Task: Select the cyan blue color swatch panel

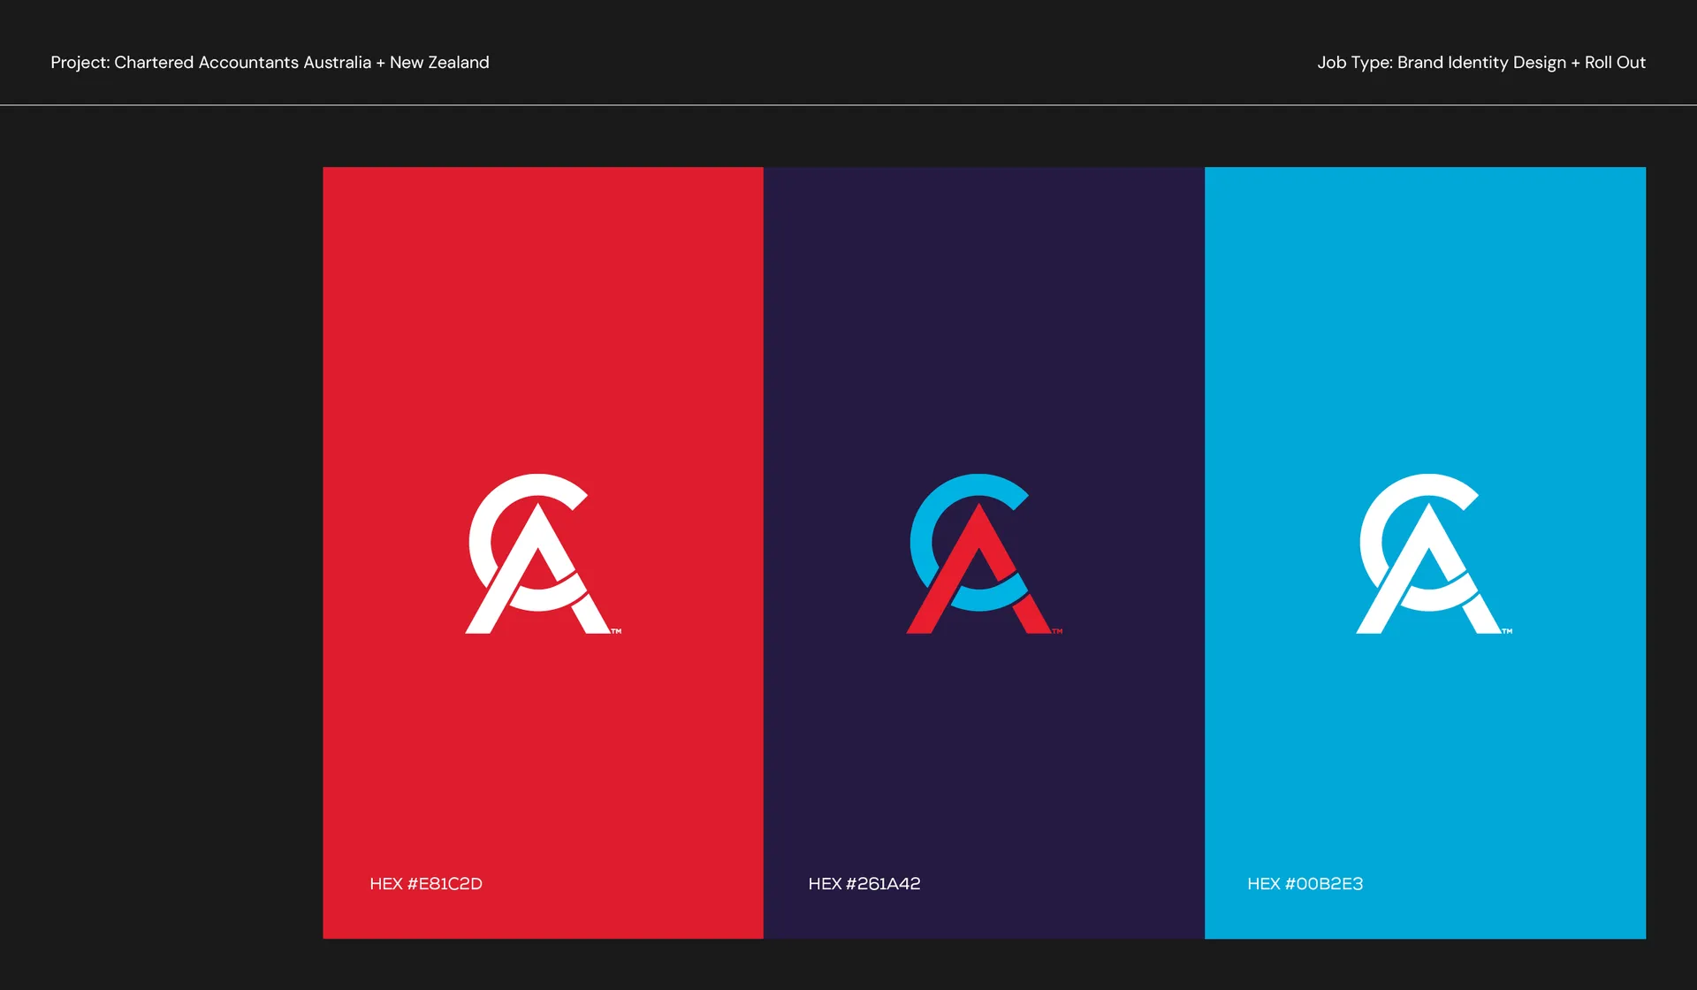Action: (x=1425, y=552)
